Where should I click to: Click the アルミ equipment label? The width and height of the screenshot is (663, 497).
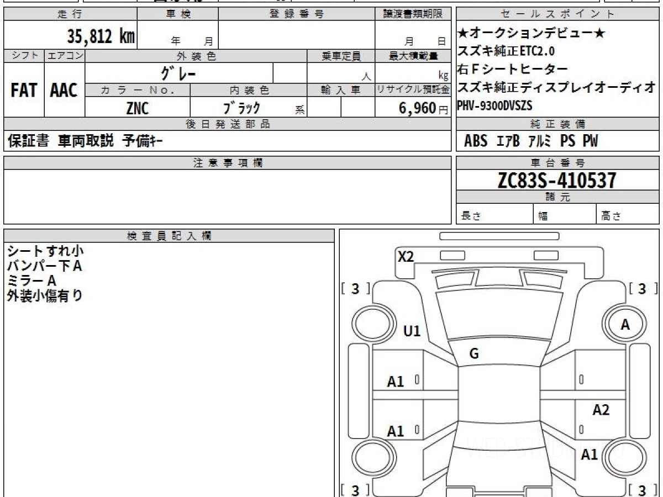(539, 141)
